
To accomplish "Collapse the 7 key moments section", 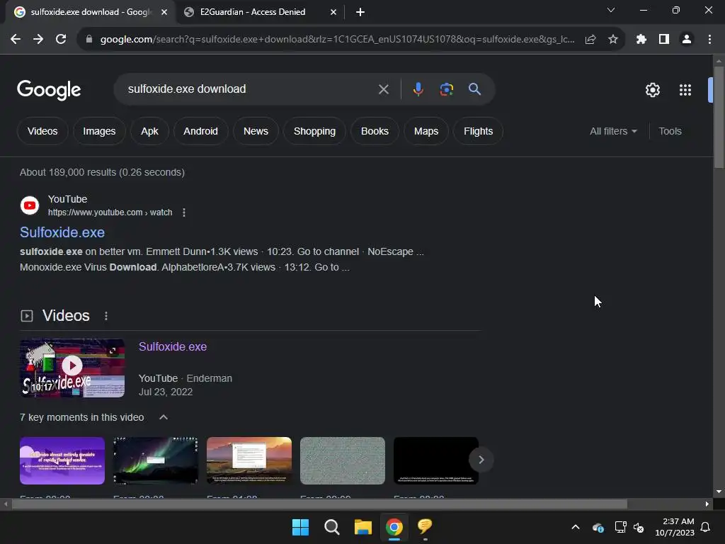I will 164,417.
